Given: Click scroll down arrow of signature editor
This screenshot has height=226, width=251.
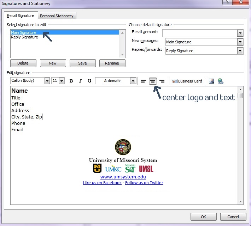Looking at the screenshot, I should click(240, 202).
